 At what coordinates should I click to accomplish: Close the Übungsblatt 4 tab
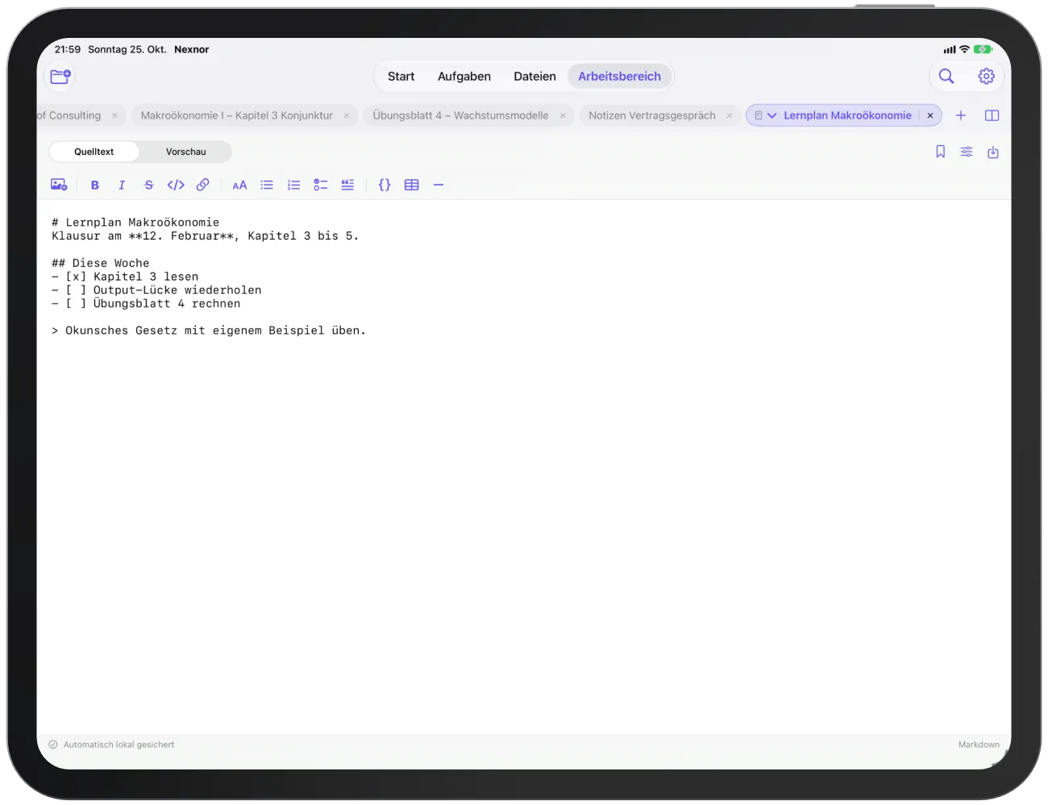point(563,115)
